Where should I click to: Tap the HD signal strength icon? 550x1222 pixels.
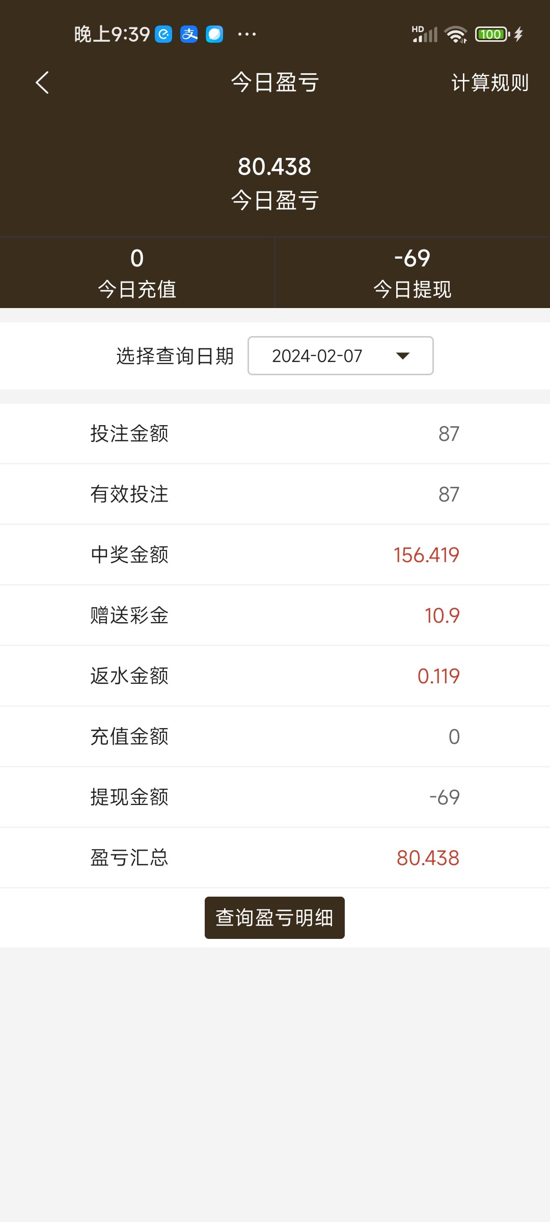click(x=424, y=34)
